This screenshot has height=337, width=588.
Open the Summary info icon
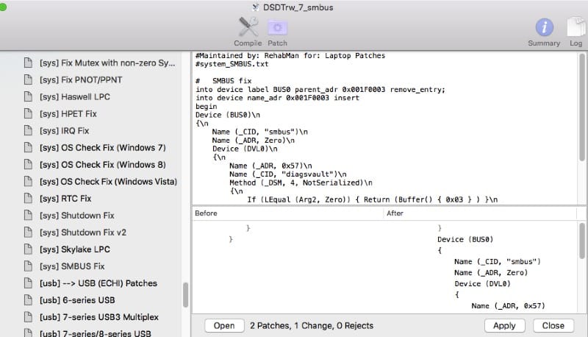(x=544, y=28)
